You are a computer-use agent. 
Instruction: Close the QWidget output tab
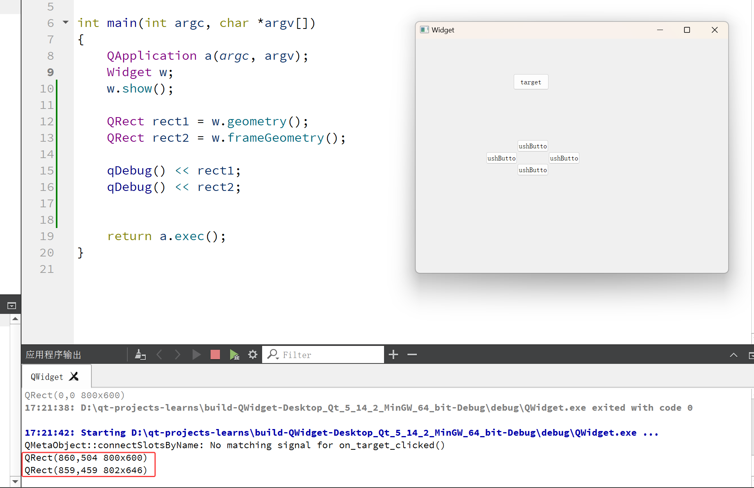74,376
